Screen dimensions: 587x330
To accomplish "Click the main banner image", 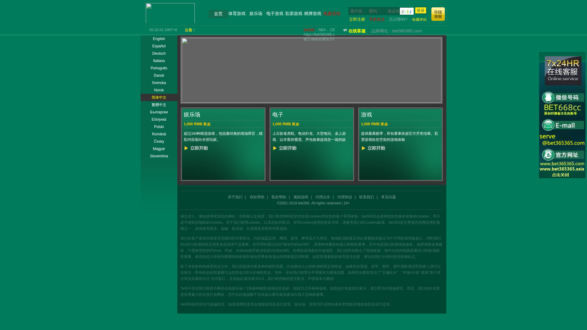I will [x=312, y=70].
